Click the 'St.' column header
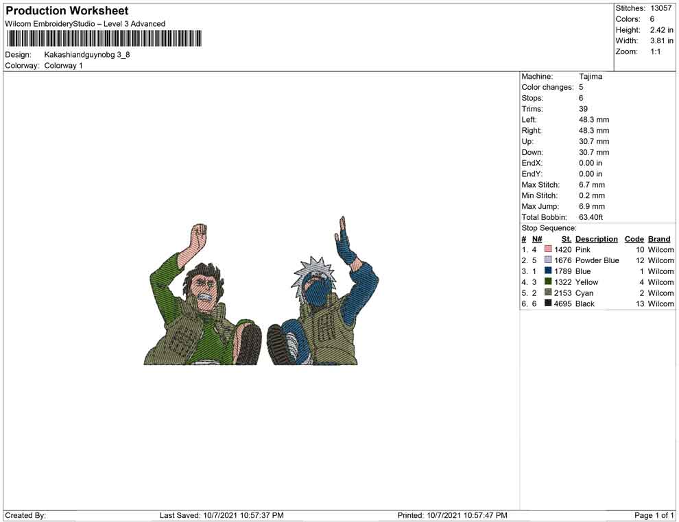 click(x=567, y=239)
